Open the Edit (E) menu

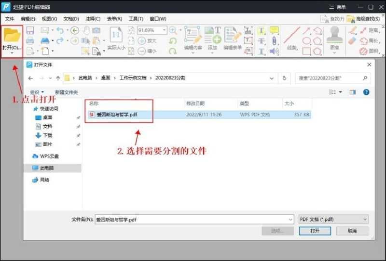28,19
